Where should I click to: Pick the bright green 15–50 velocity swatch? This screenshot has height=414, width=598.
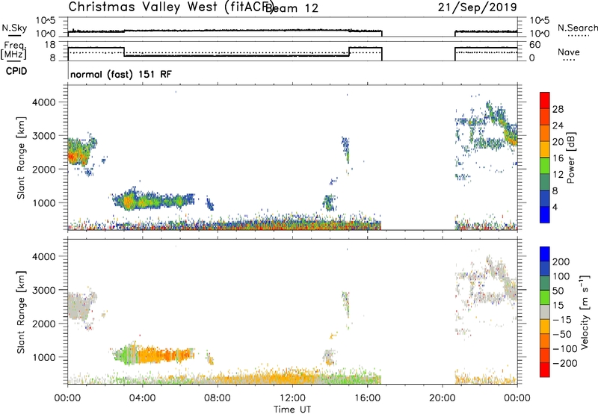tap(545, 297)
